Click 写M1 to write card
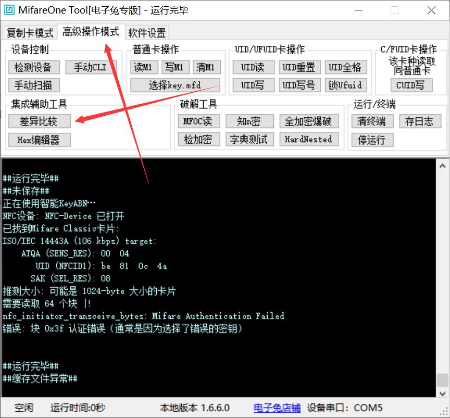This screenshot has height=418, width=450. click(x=175, y=67)
